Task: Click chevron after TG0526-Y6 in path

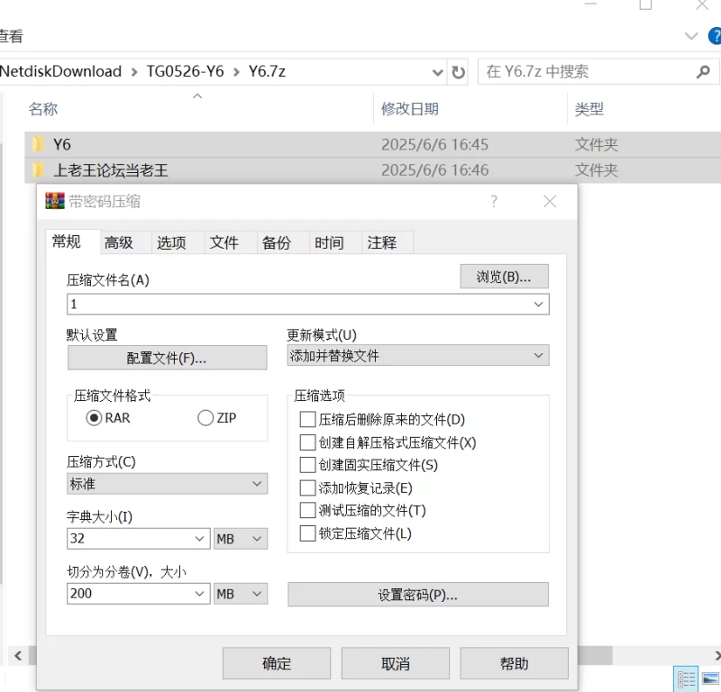Action: [236, 72]
